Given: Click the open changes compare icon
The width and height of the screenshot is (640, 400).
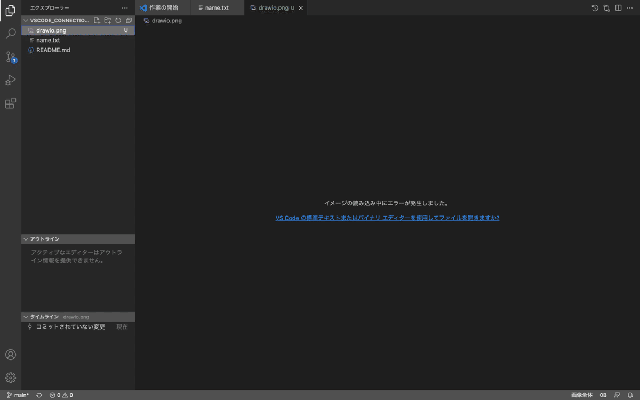Looking at the screenshot, I should point(607,8).
